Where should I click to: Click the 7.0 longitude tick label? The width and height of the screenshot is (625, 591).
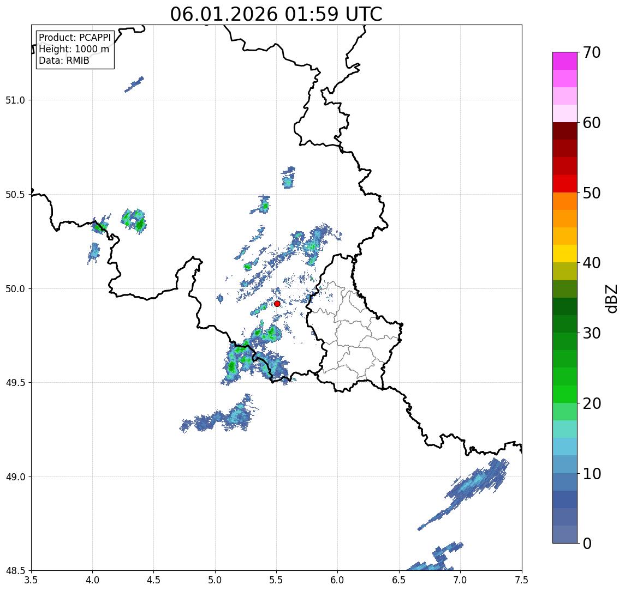tap(460, 580)
